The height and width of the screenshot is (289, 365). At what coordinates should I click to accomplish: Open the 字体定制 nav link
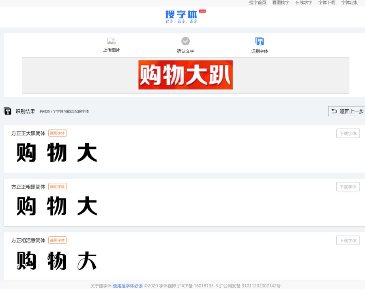[350, 2]
